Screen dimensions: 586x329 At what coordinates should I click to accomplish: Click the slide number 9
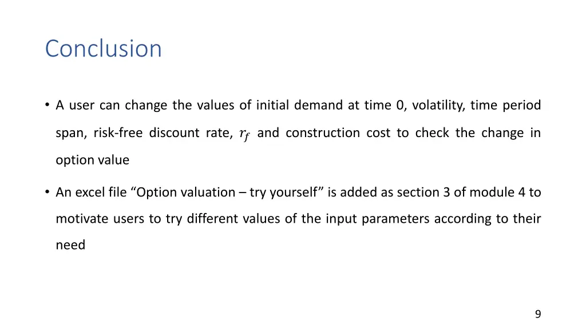coord(538,314)
